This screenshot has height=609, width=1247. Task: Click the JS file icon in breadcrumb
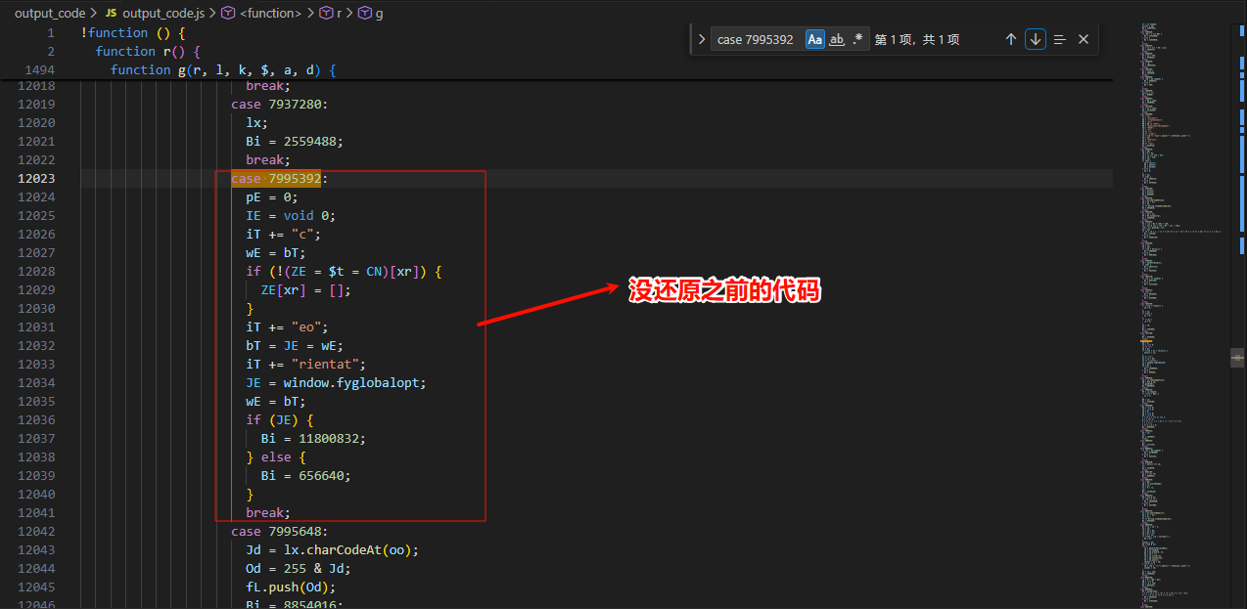(x=111, y=14)
